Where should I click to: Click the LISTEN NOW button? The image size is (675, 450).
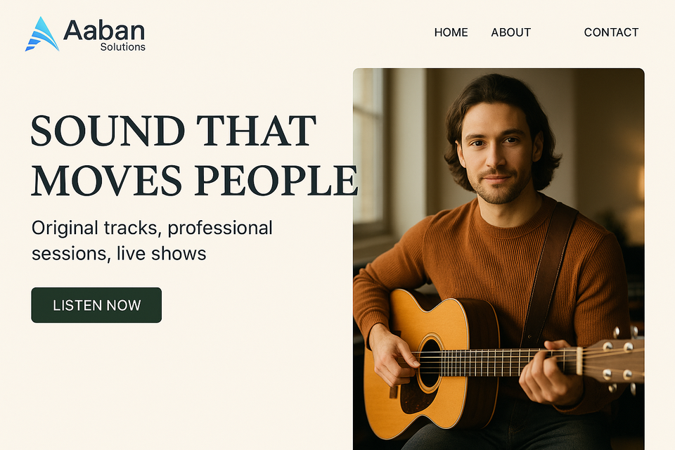[96, 305]
